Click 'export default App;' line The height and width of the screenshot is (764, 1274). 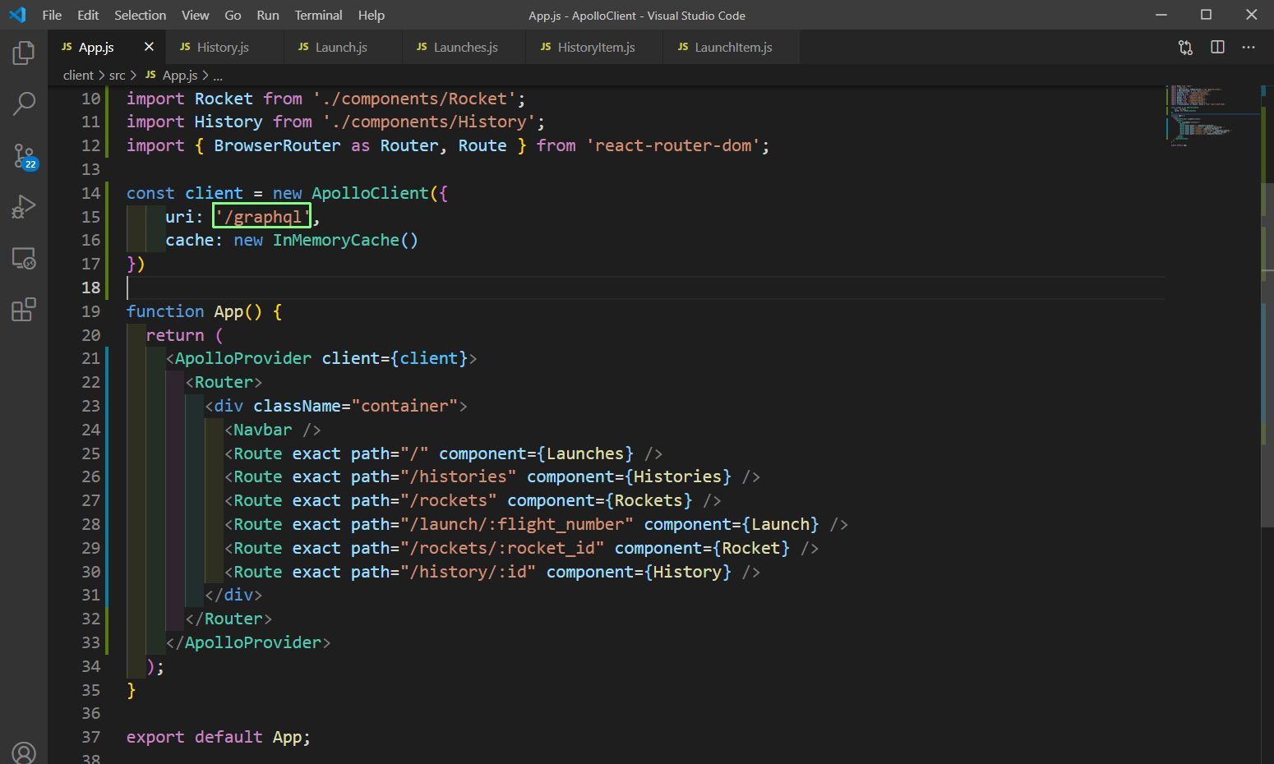pyautogui.click(x=219, y=737)
